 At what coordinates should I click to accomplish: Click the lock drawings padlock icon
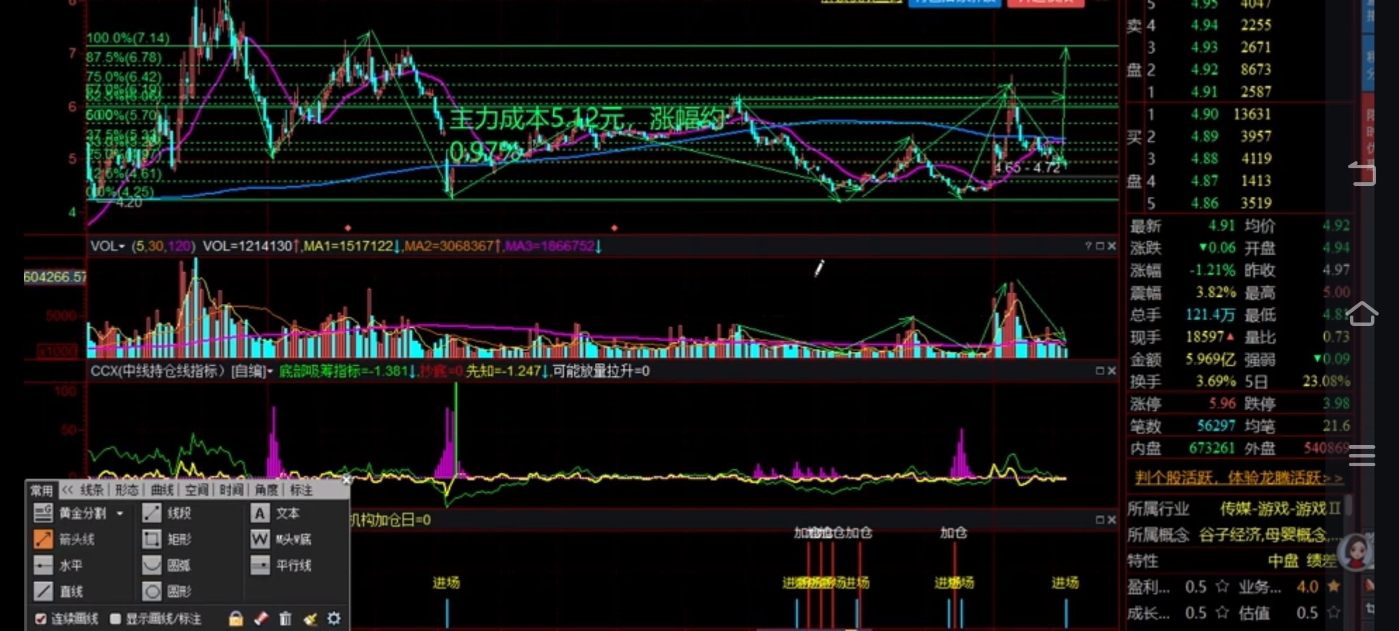(x=236, y=618)
